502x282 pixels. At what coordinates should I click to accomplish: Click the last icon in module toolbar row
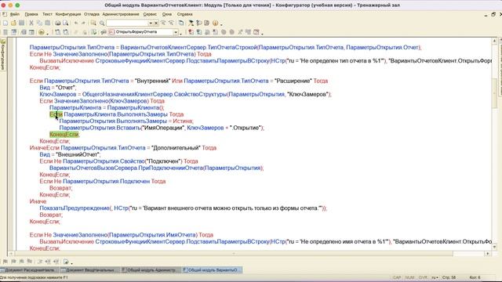(x=256, y=32)
